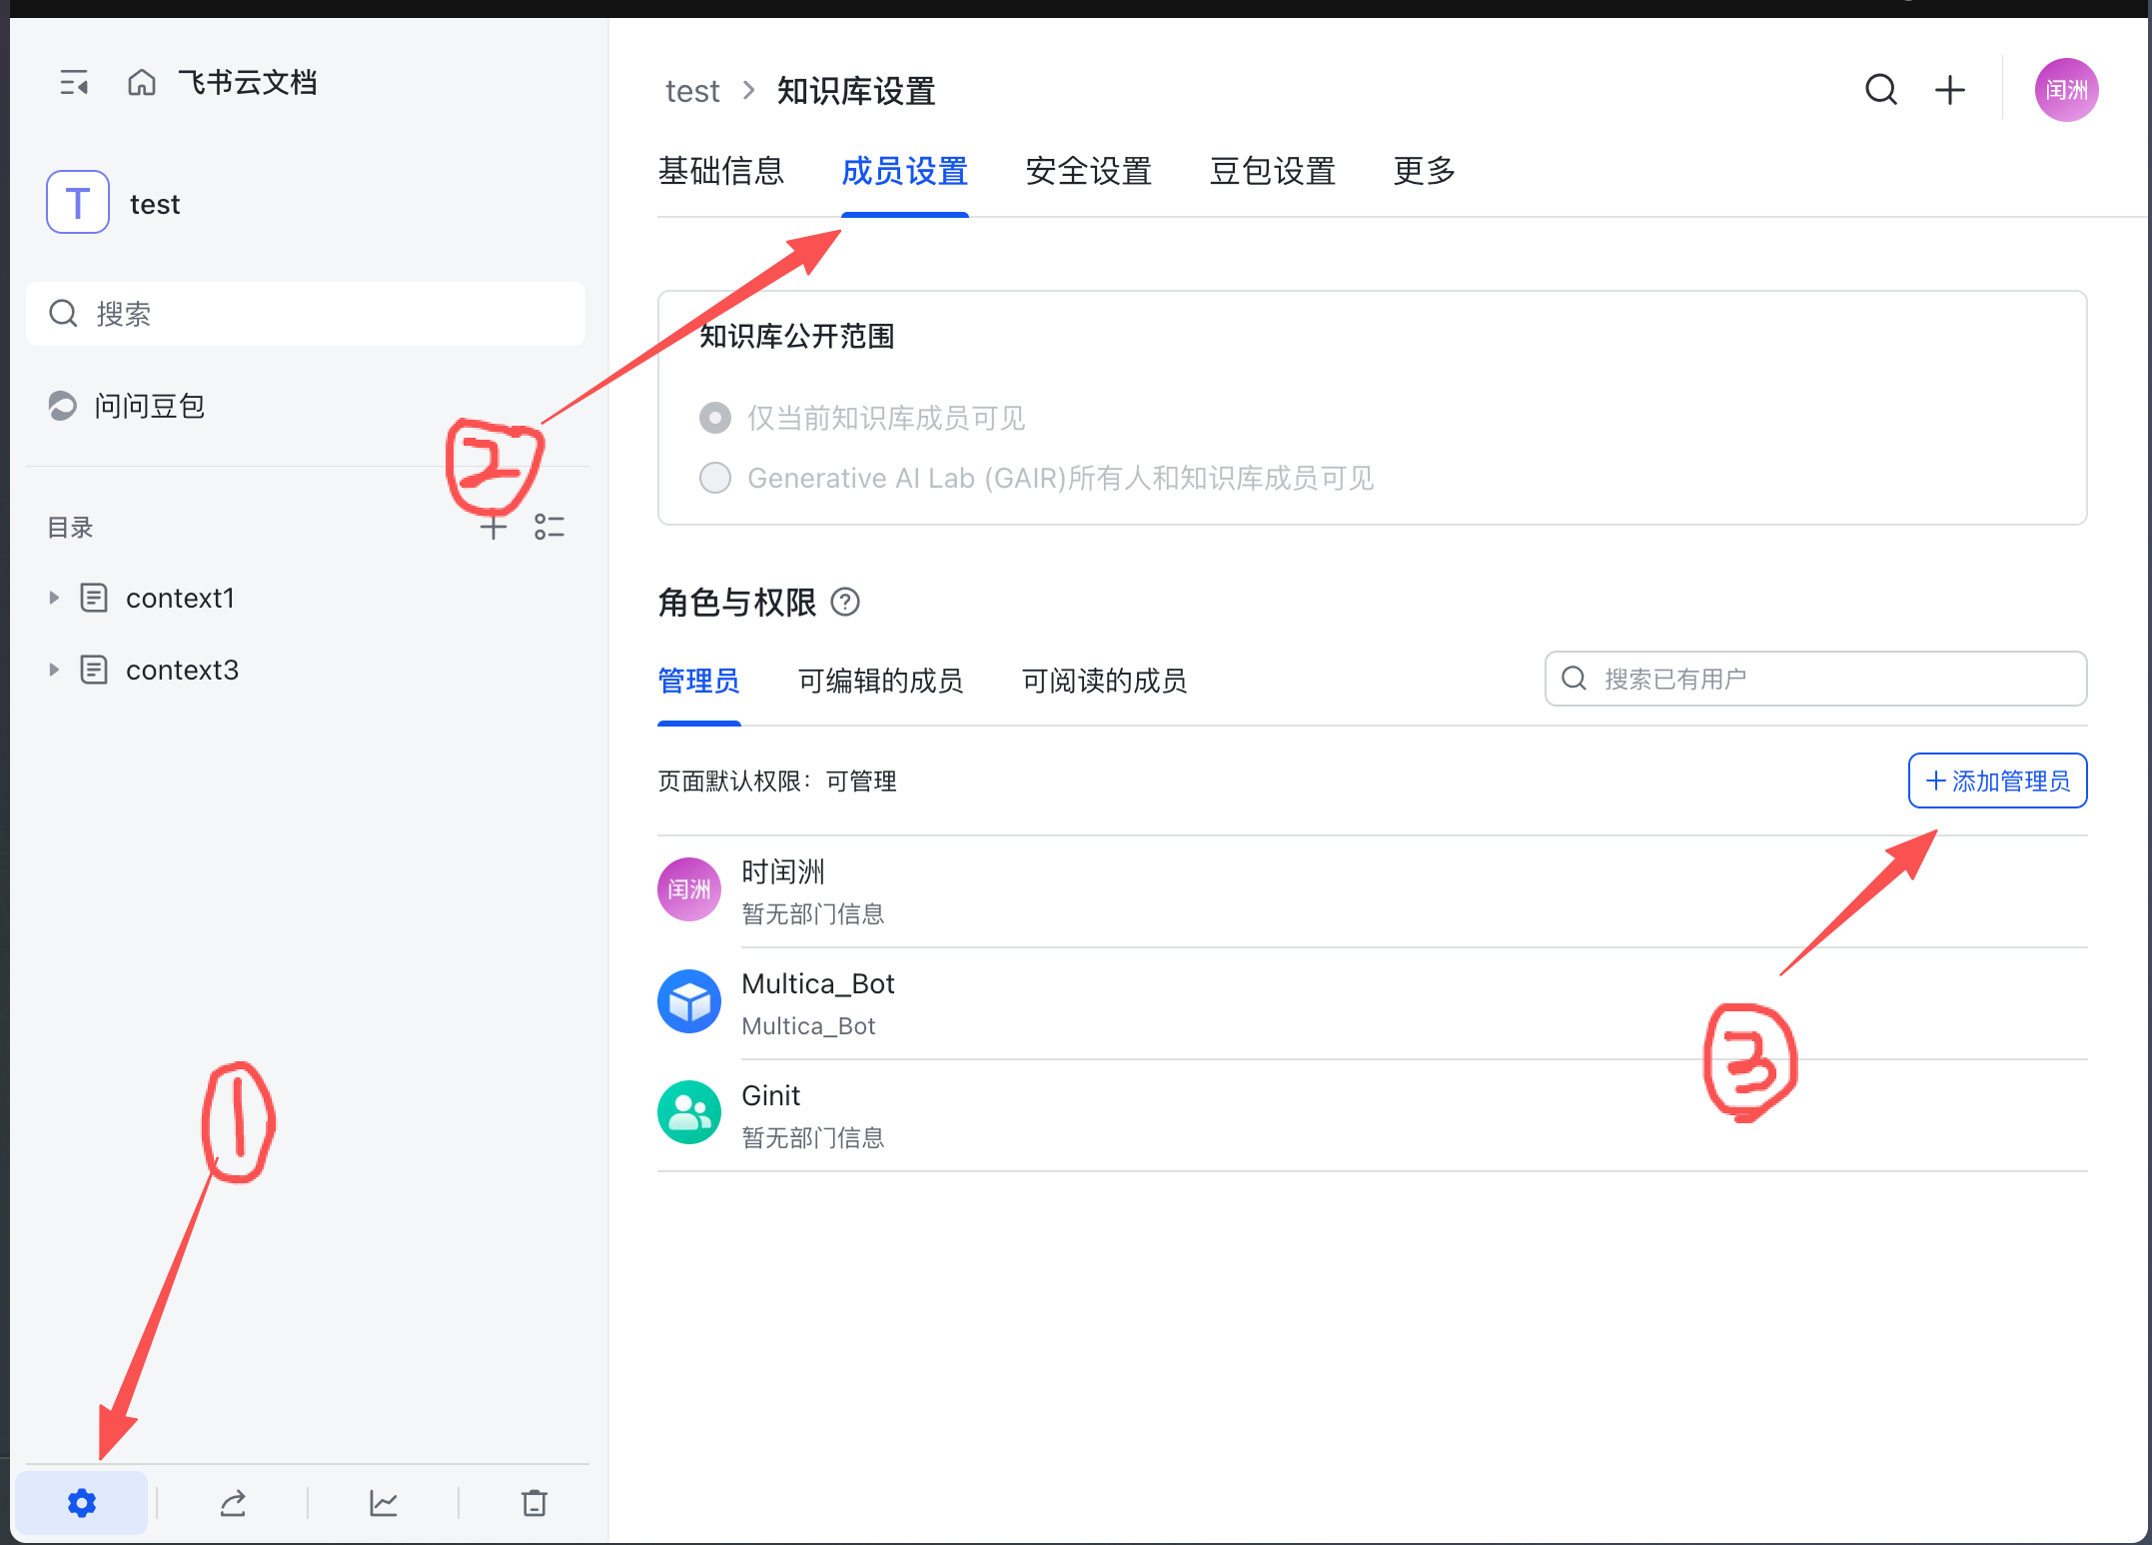Viewport: 2152px width, 1545px height.
Task: Click the 飞书云文档 title link
Action: (248, 82)
